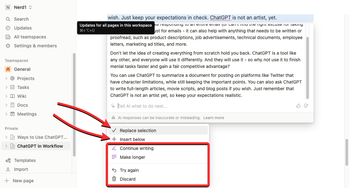Open Settings & members gear icon

tap(8, 46)
